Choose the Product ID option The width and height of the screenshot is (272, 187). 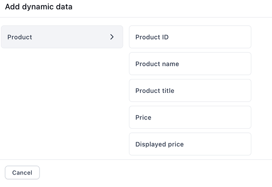(x=190, y=37)
